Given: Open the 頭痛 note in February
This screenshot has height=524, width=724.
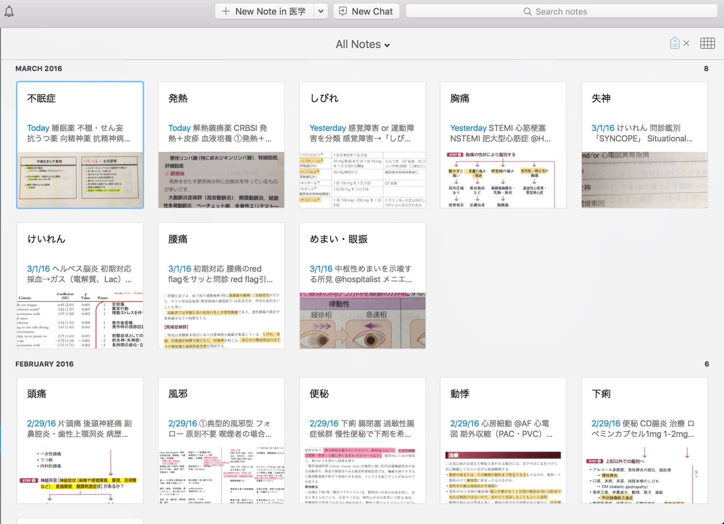Looking at the screenshot, I should [x=80, y=440].
